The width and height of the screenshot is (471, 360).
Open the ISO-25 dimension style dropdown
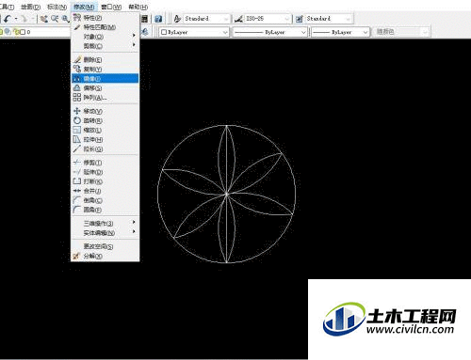pyautogui.click(x=267, y=19)
